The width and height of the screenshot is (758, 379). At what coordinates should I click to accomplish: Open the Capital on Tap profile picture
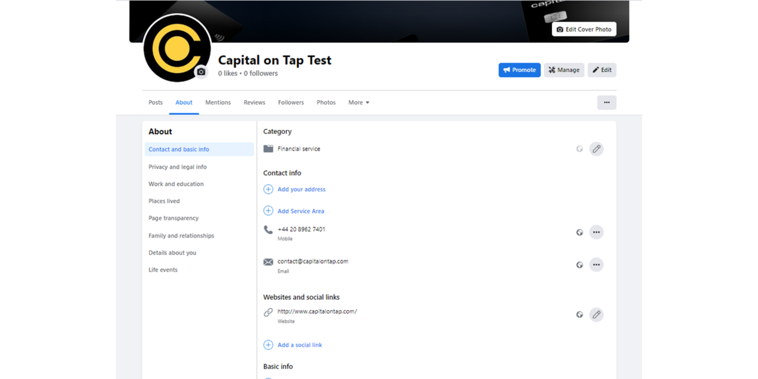coord(177,48)
